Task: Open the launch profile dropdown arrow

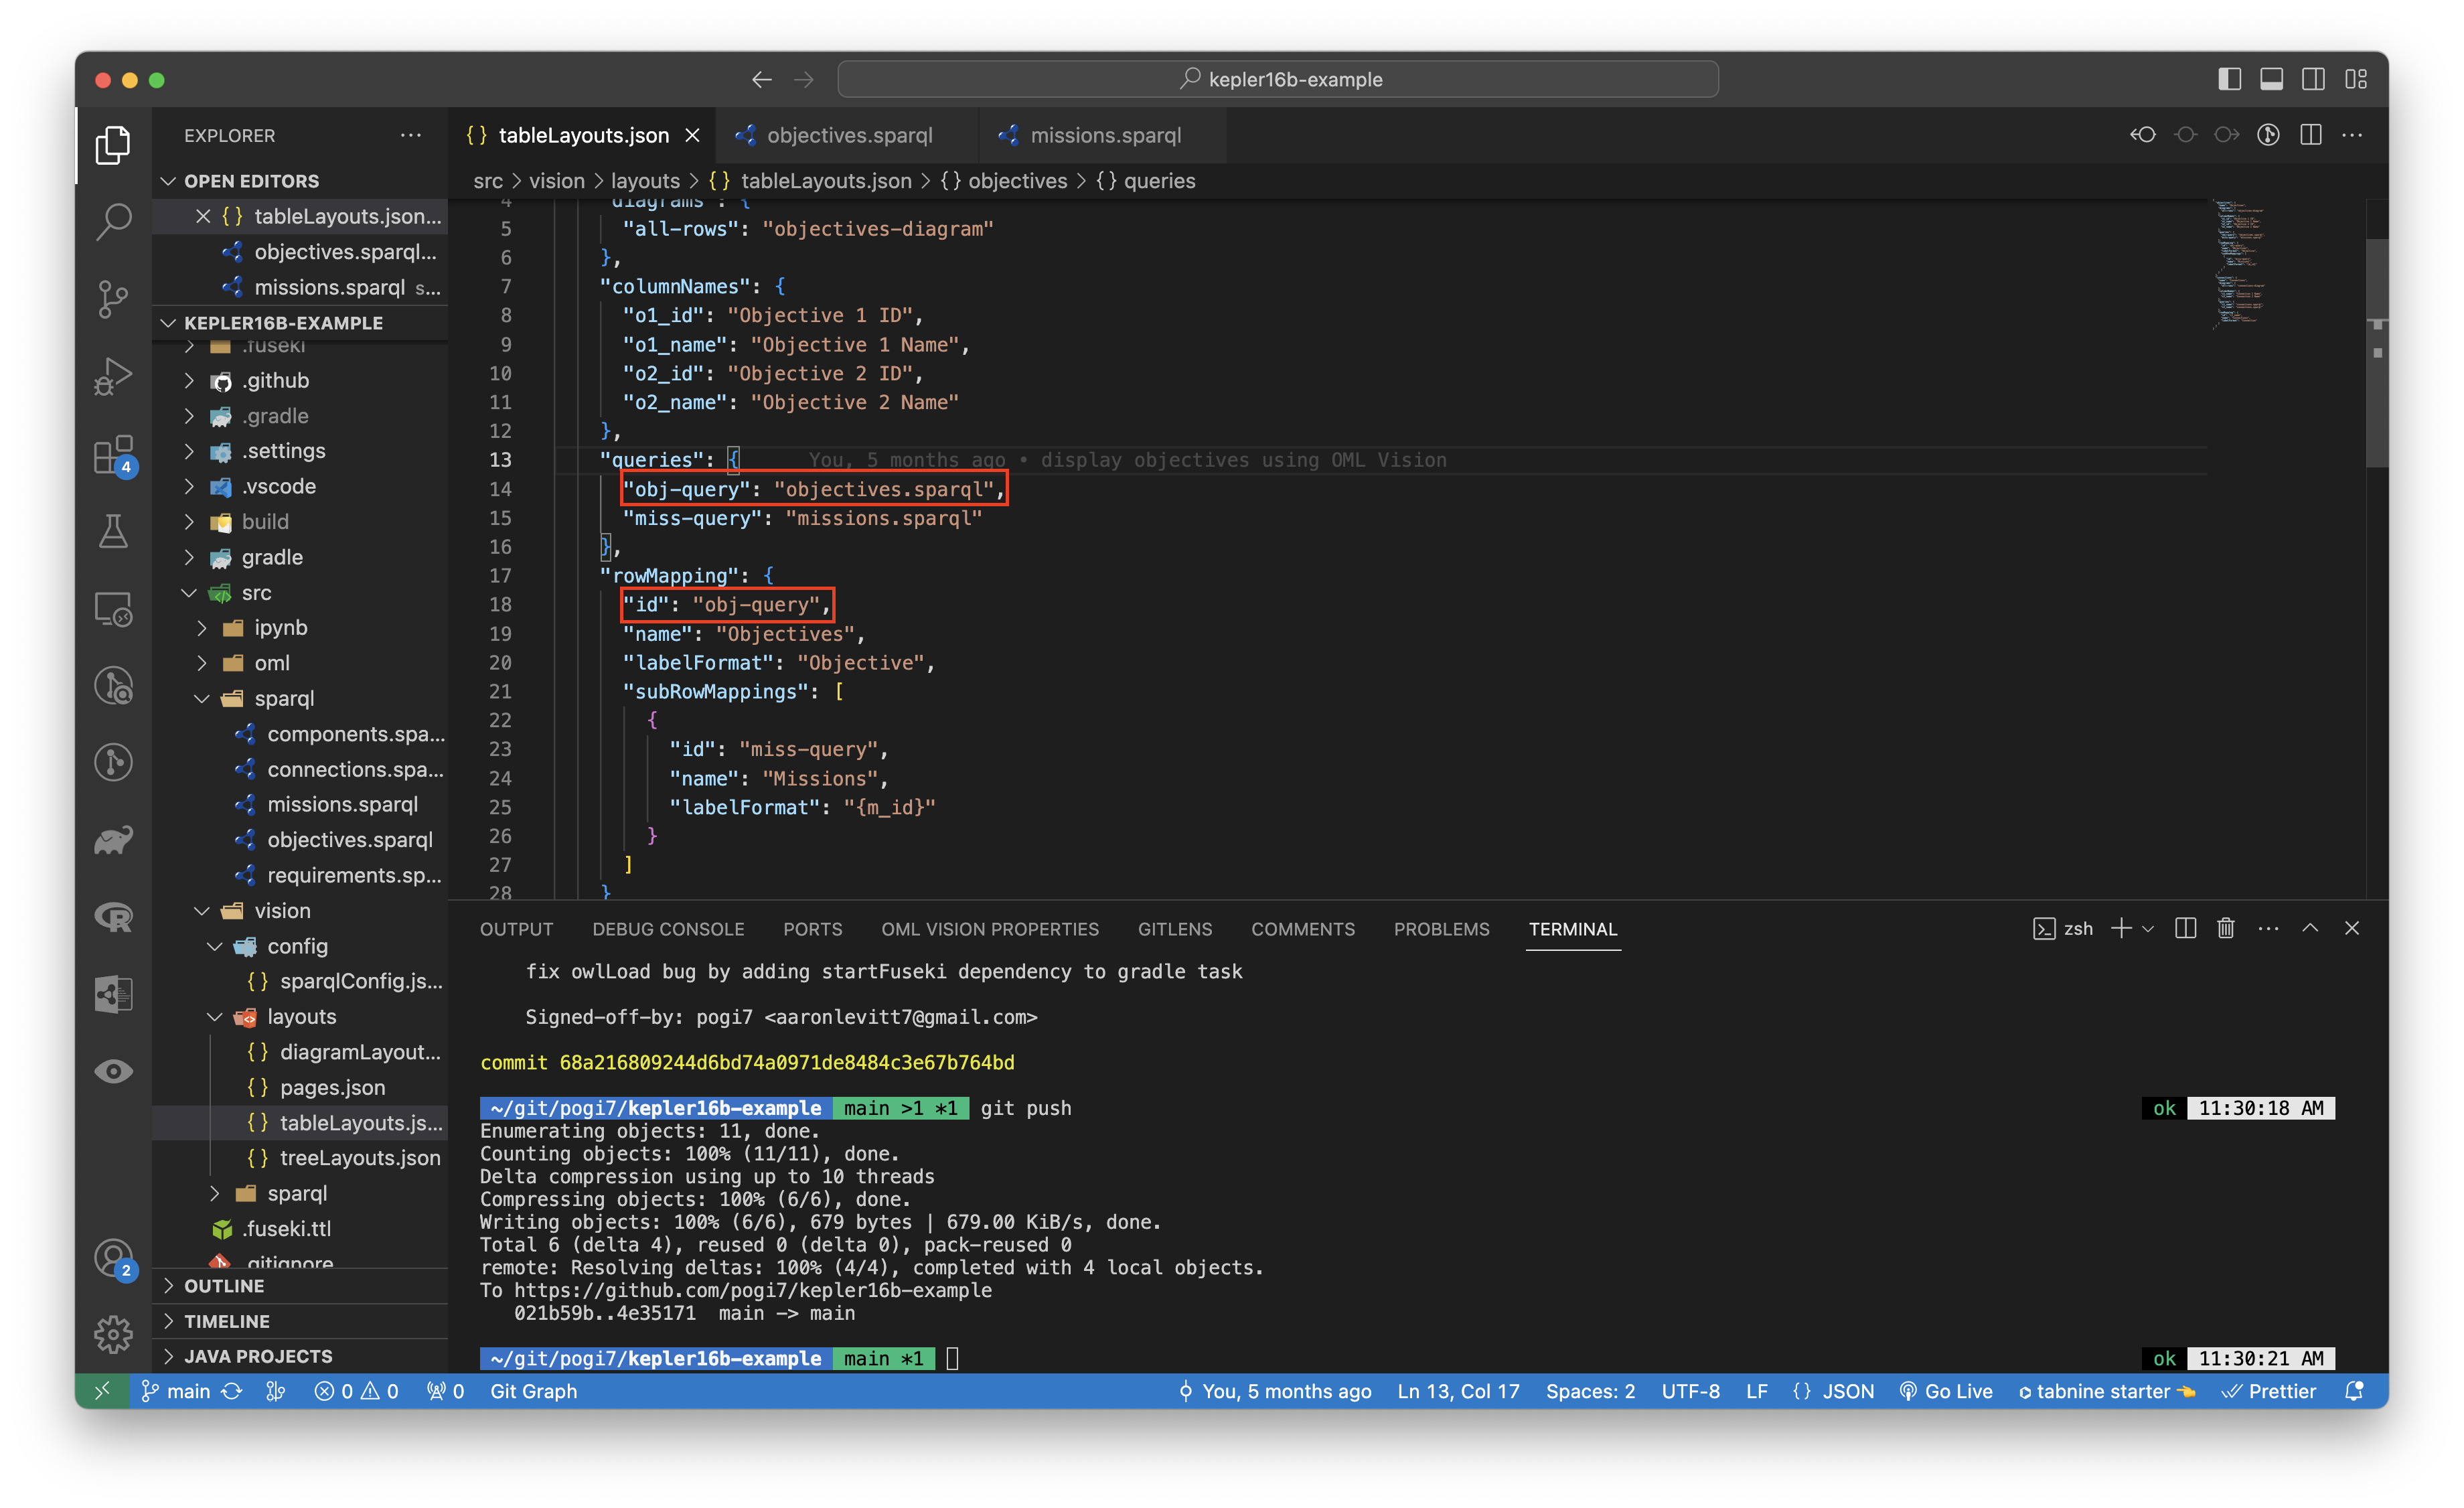Action: pos(2147,928)
